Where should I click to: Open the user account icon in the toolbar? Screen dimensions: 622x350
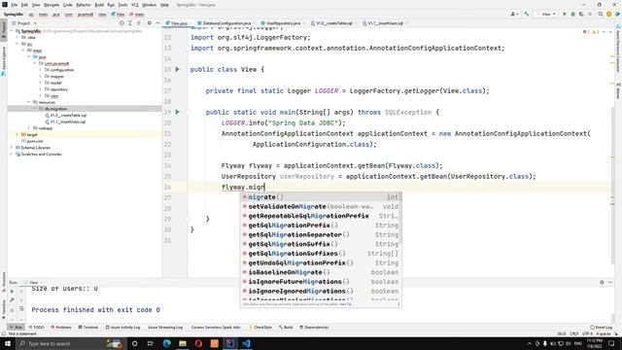[x=514, y=14]
